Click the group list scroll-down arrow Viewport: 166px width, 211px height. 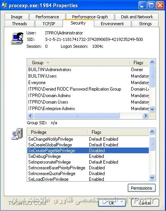coord(152,109)
